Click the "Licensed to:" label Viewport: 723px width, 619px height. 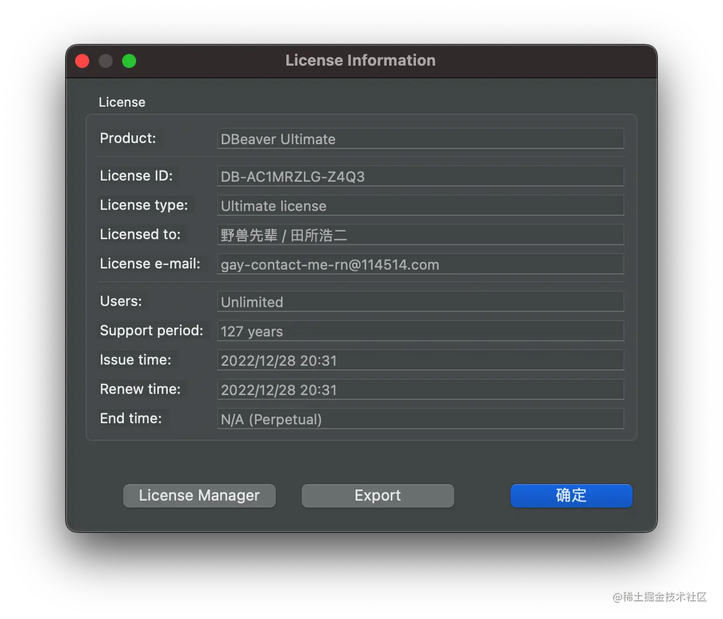pyautogui.click(x=140, y=234)
